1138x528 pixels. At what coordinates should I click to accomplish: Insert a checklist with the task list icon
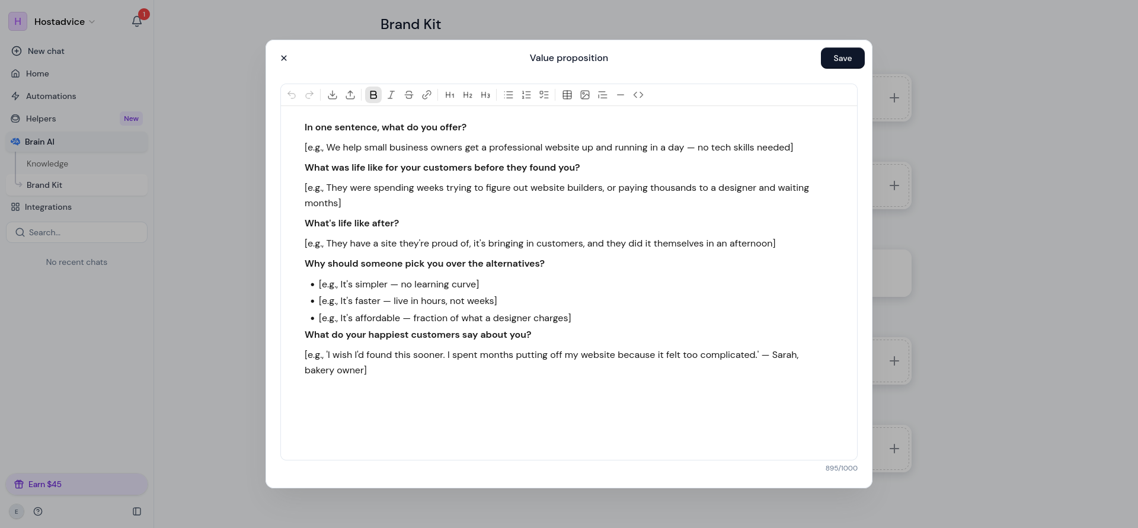tap(544, 95)
